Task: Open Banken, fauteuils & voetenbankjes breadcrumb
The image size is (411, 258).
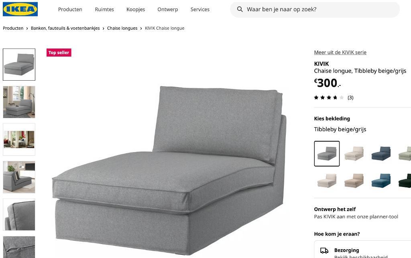Action: [65, 28]
